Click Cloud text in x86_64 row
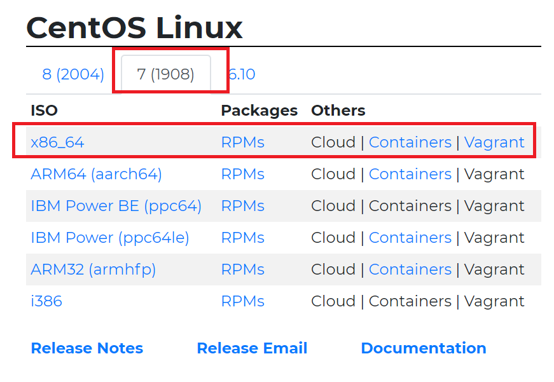554x382 pixels. 333,142
